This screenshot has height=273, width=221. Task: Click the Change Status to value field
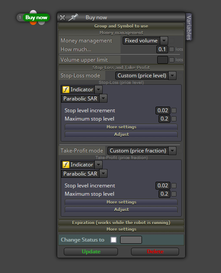(x=131, y=240)
